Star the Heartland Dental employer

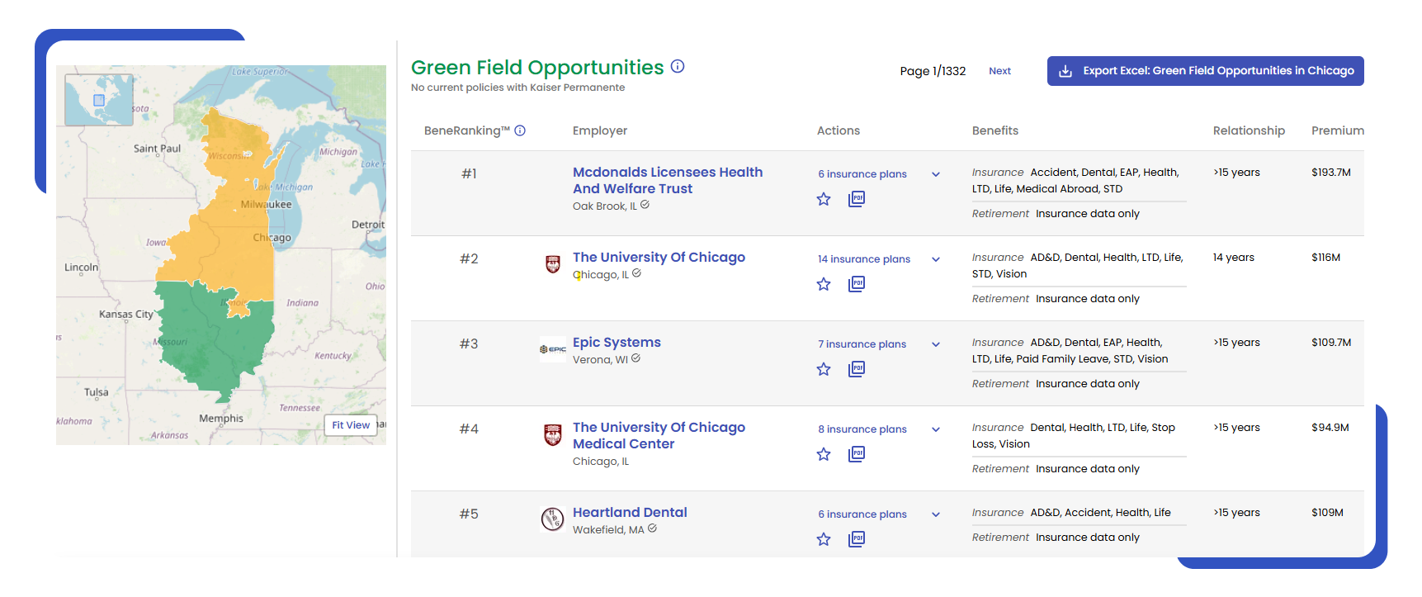[824, 539]
